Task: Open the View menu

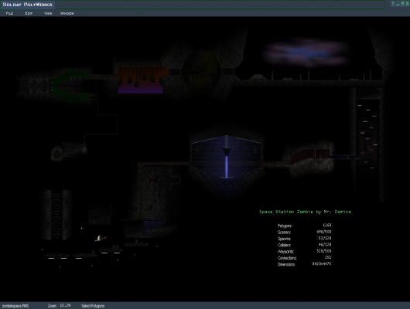Action: click(48, 13)
